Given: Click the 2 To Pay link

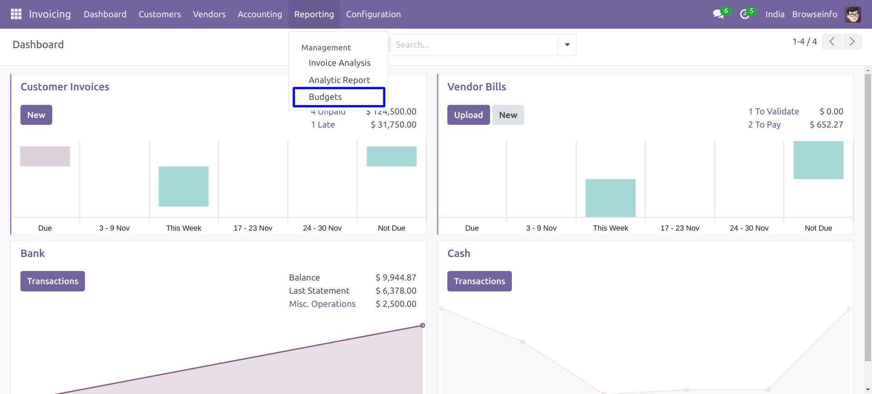Looking at the screenshot, I should click(764, 125).
